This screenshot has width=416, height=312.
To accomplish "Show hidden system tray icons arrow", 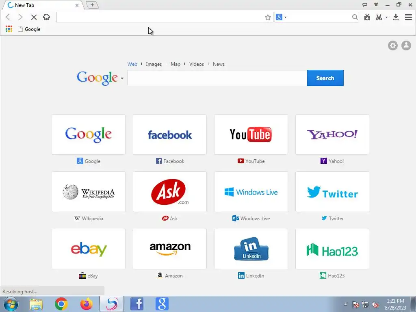I will pyautogui.click(x=345, y=304).
